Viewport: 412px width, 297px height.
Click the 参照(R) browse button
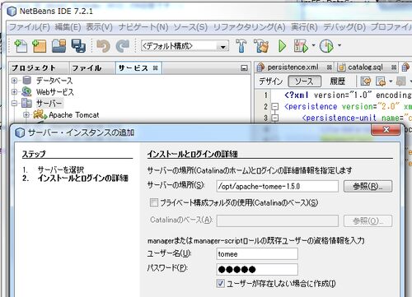pyautogui.click(x=368, y=187)
